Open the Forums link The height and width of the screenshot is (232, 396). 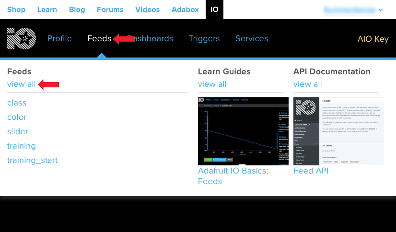coord(110,10)
